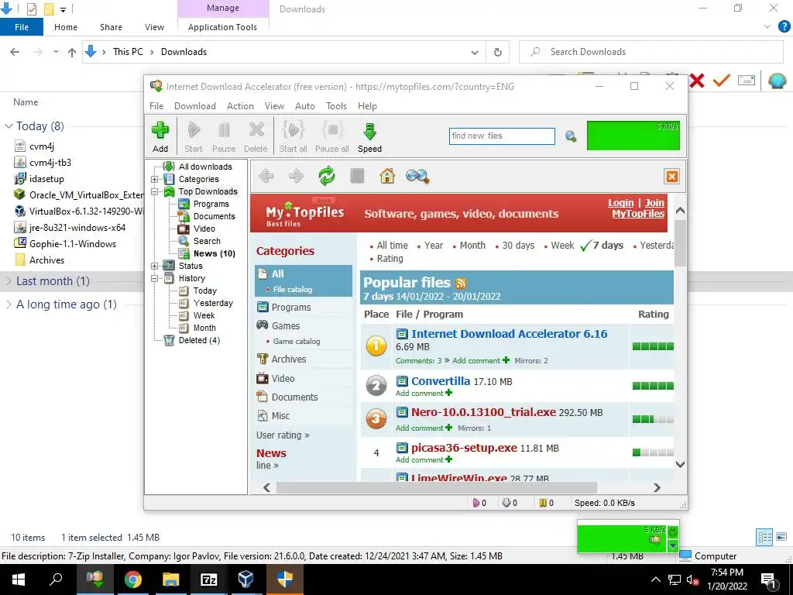
Task: Click the Join link on MyTopFiles
Action: (654, 203)
